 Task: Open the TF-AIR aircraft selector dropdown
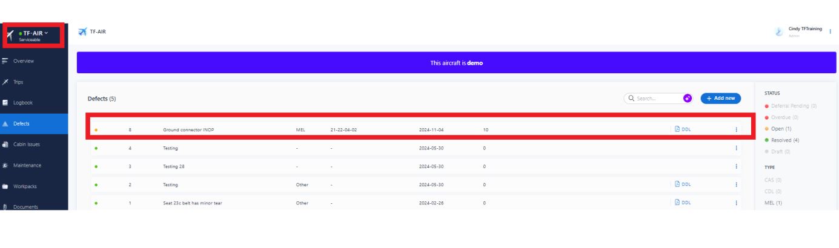tap(33, 35)
